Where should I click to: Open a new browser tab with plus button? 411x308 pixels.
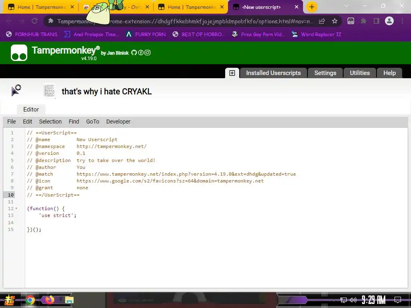(x=311, y=7)
